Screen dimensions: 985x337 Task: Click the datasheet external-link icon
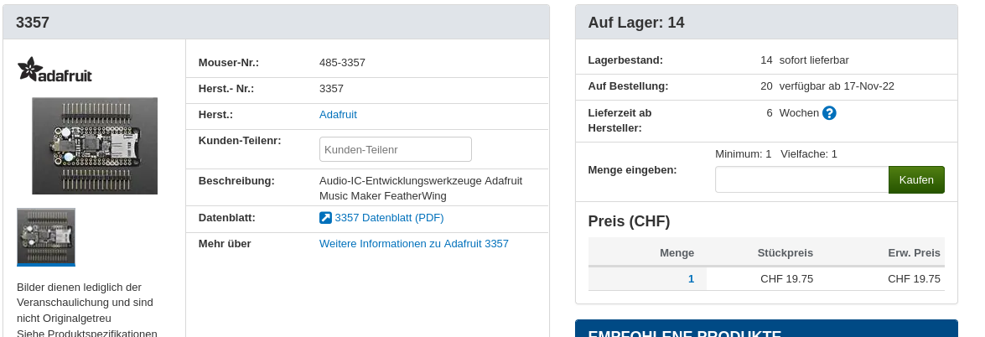(x=325, y=218)
